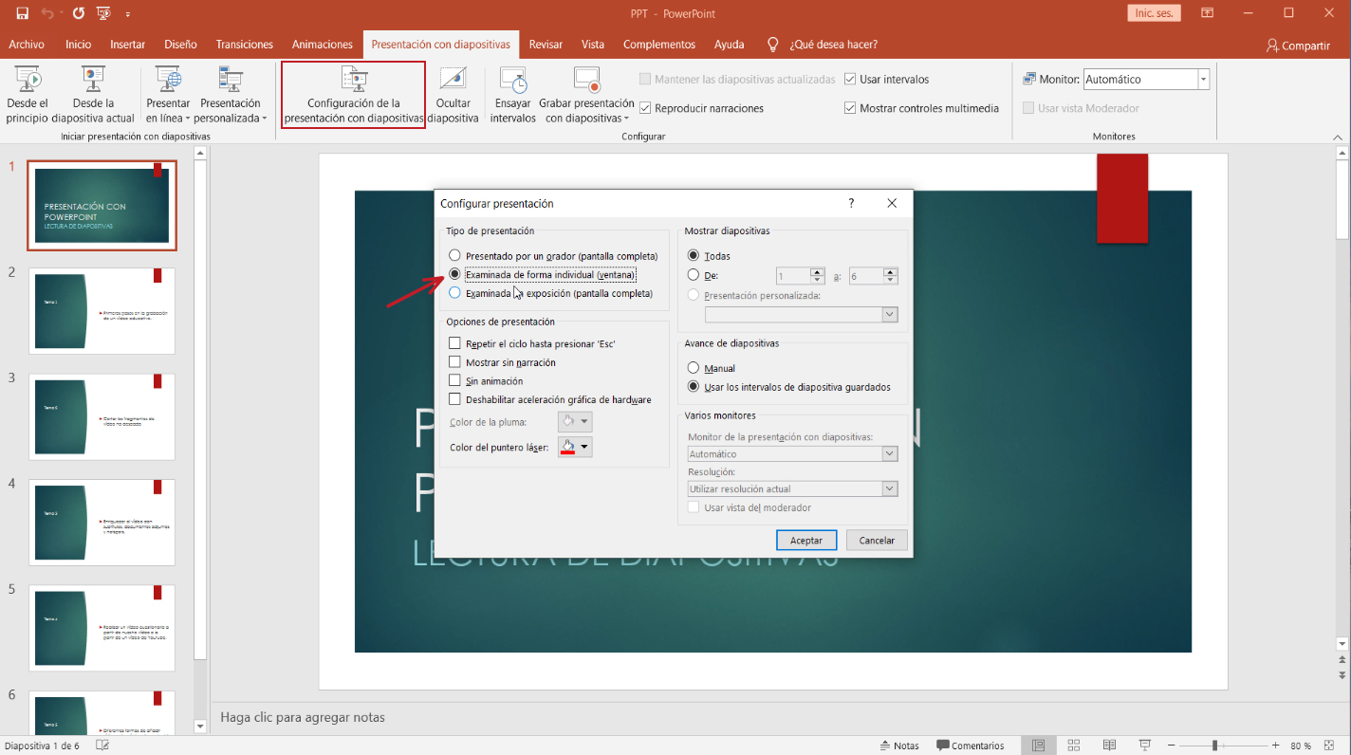Viewport: 1351px width, 755px height.
Task: Select Todas slides radio button
Action: coord(694,256)
